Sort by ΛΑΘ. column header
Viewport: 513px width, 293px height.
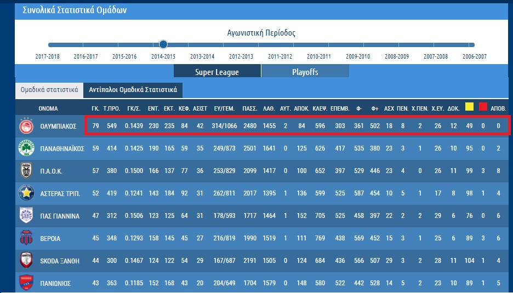269,108
